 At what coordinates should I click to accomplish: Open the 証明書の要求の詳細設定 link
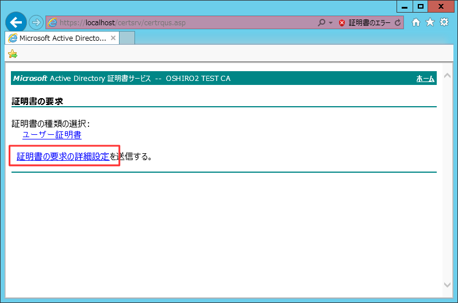(x=63, y=157)
